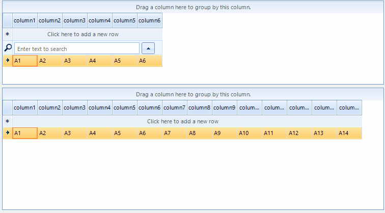385x213 pixels.
Task: Select the current row arrow in bottom grid
Action: (8, 132)
